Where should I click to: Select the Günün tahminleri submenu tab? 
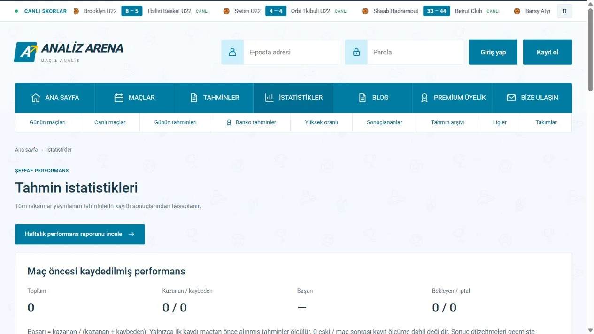pos(176,122)
